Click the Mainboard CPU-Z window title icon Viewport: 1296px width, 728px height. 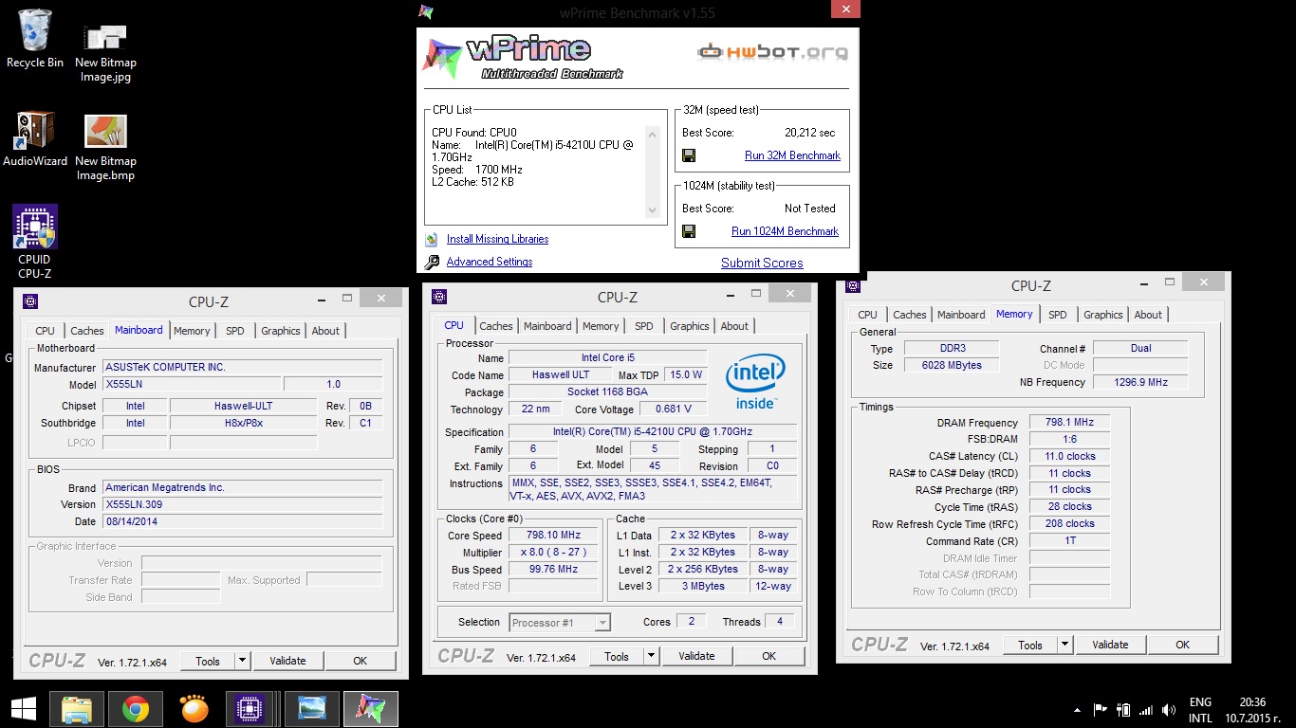[x=30, y=301]
